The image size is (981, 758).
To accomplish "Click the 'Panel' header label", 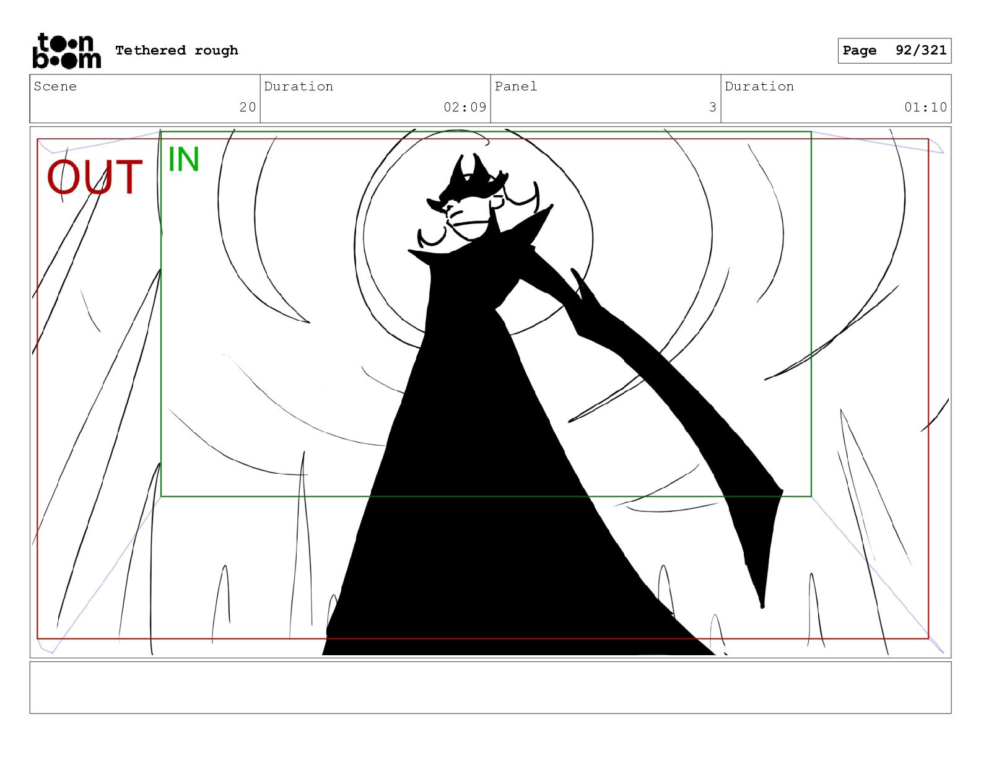I will tap(516, 86).
